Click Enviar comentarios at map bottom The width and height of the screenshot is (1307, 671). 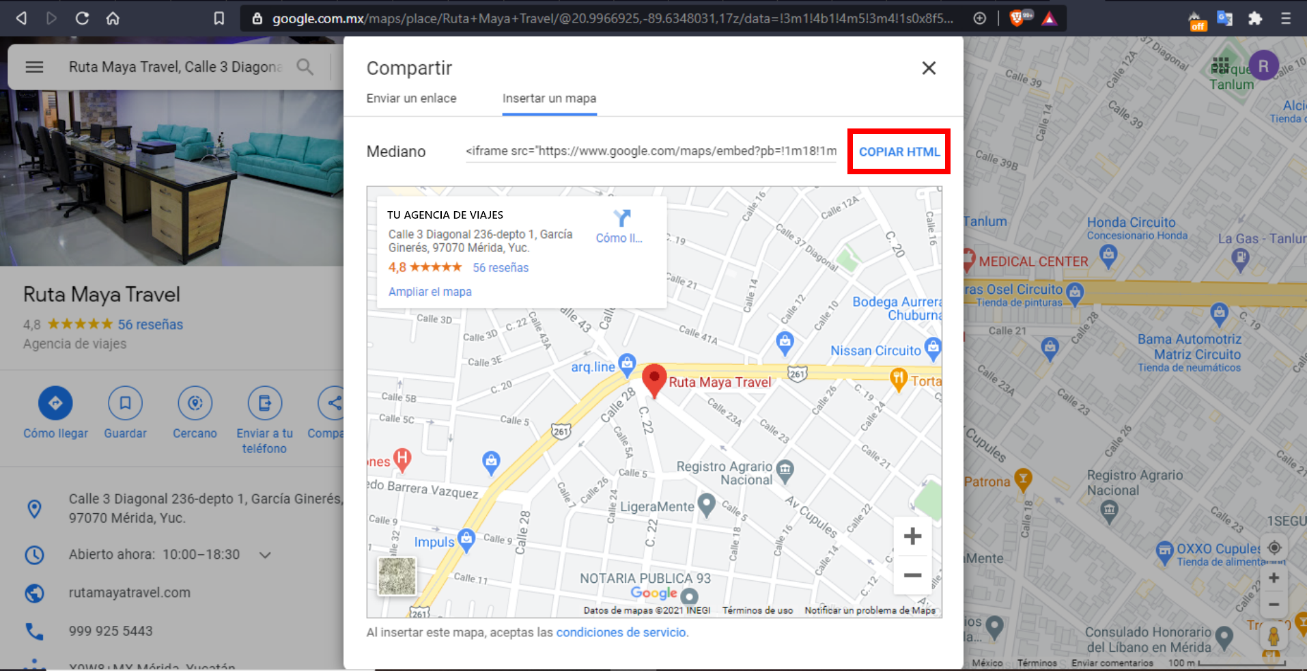coord(1112,663)
